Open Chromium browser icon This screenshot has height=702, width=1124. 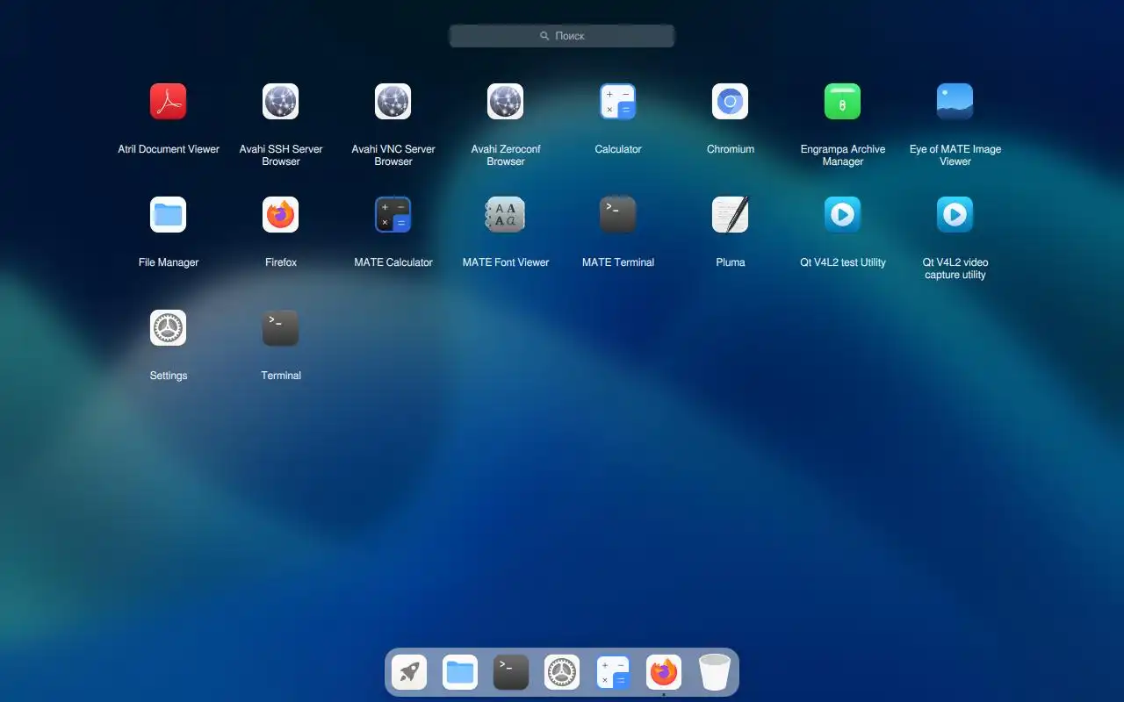(x=730, y=102)
